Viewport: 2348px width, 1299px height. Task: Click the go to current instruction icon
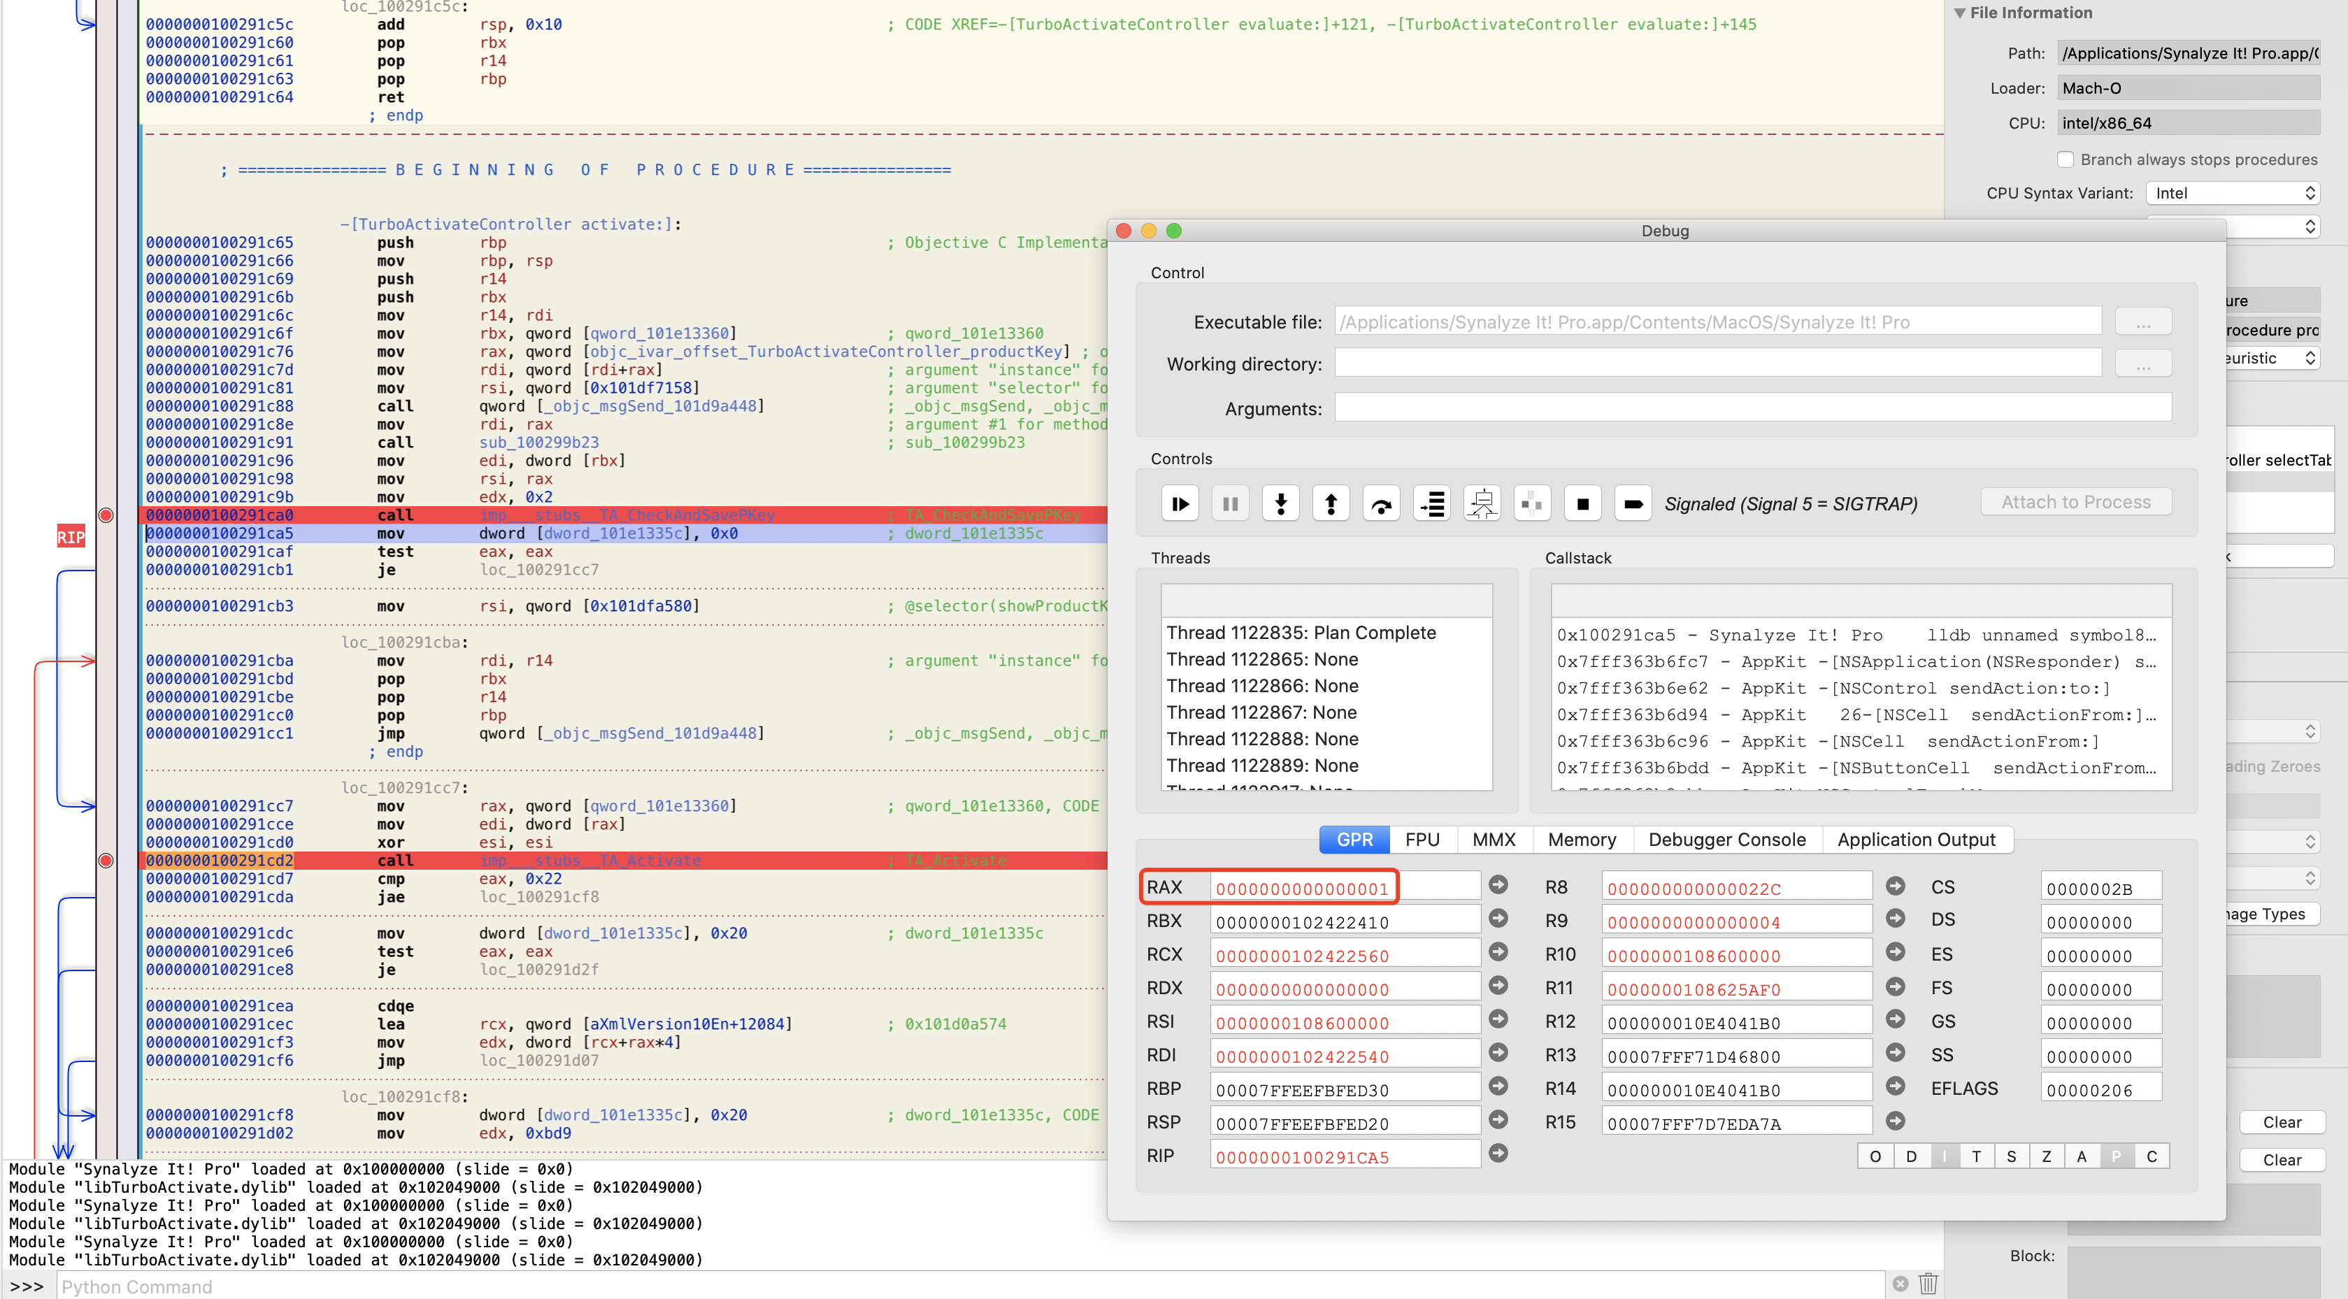(1432, 503)
